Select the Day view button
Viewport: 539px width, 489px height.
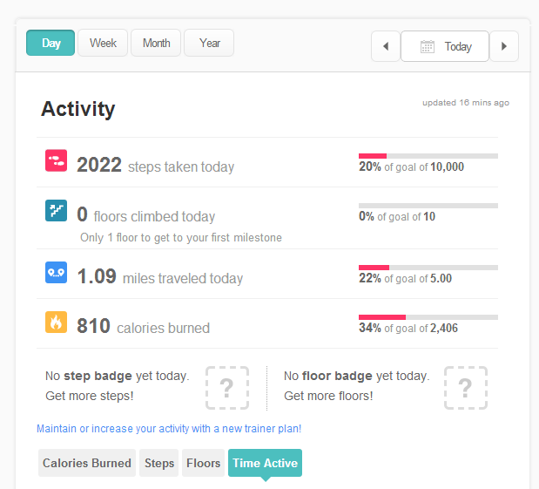pyautogui.click(x=51, y=43)
